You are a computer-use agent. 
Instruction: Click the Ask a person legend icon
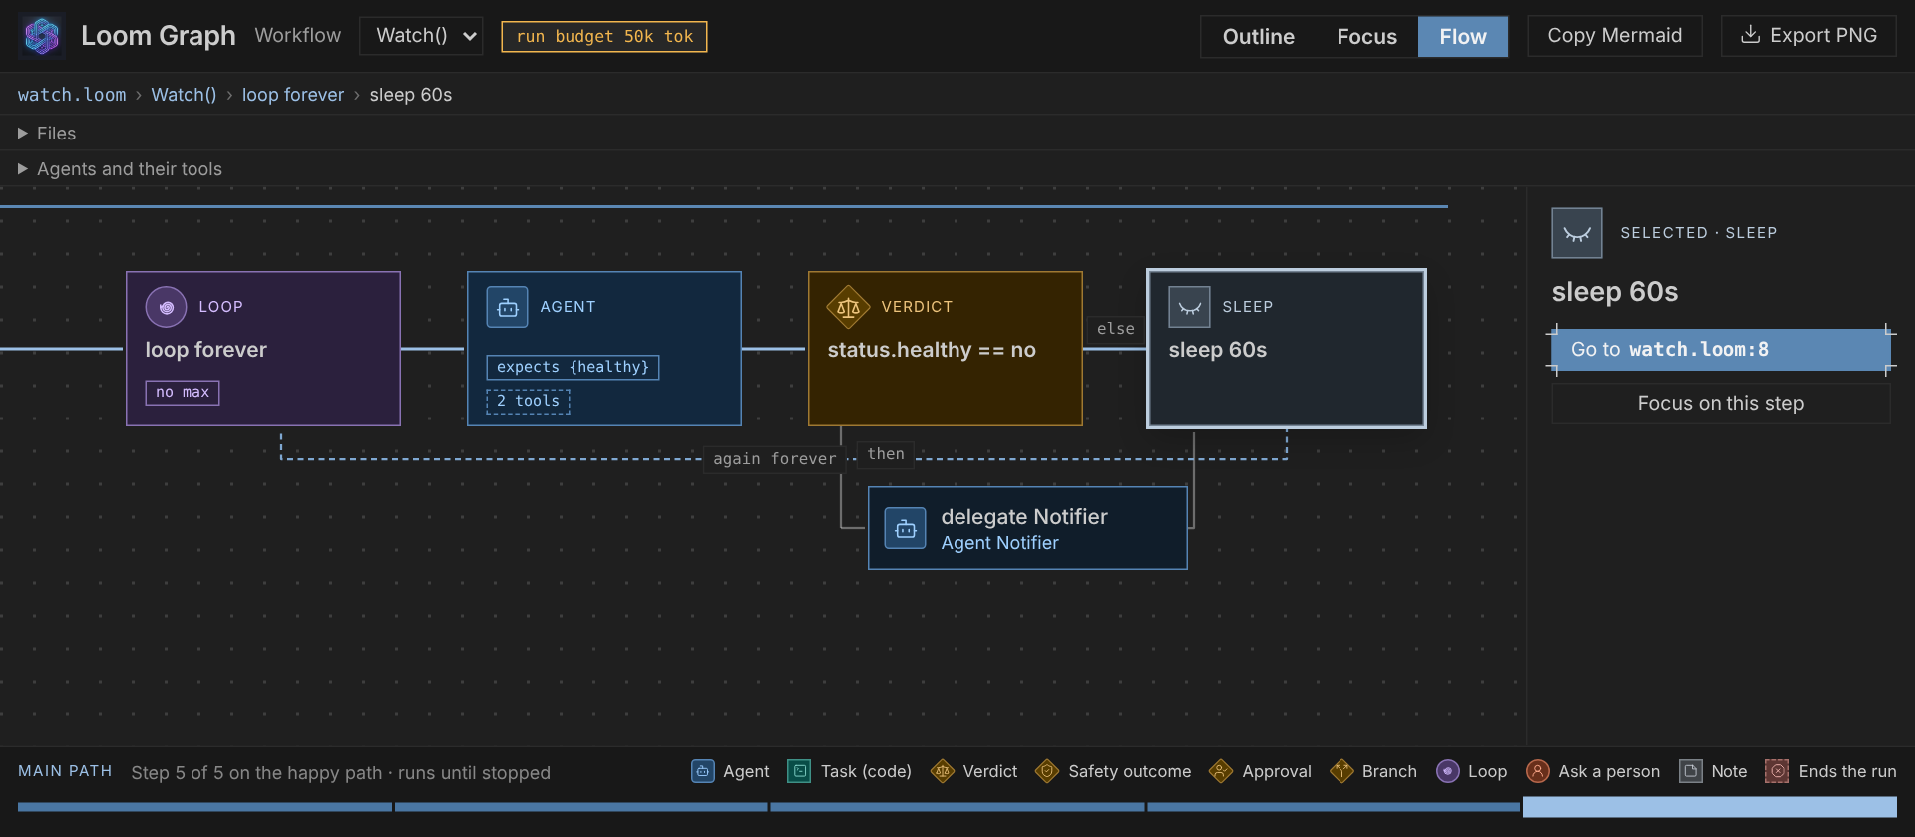coord(1538,771)
